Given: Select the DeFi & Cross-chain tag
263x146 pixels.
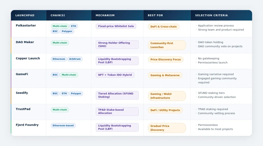Looking at the screenshot, I should (x=163, y=27).
